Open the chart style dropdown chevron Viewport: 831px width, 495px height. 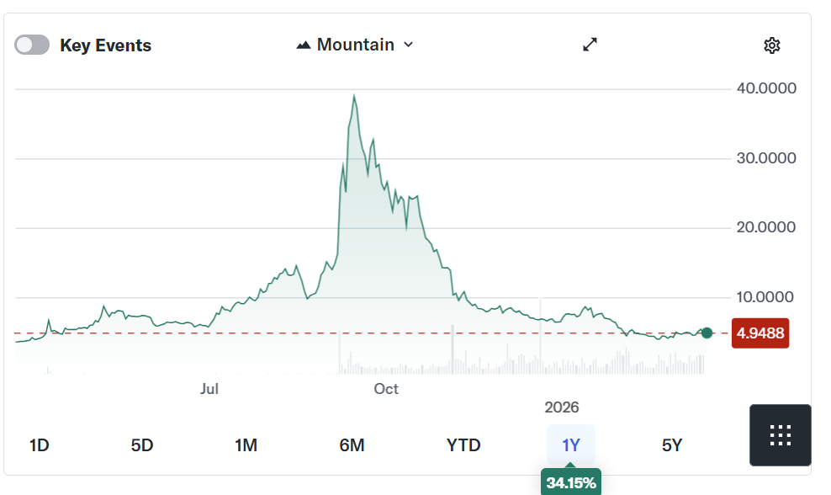click(409, 45)
